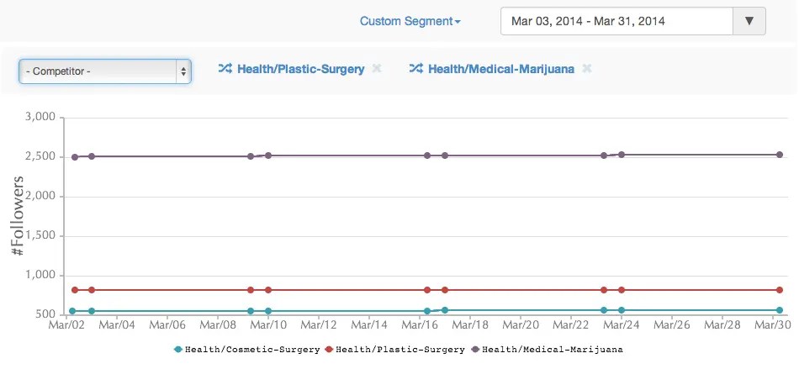This screenshot has width=799, height=369.
Task: Click teal Cosmetic-Surgery legend color dot
Action: pos(178,349)
